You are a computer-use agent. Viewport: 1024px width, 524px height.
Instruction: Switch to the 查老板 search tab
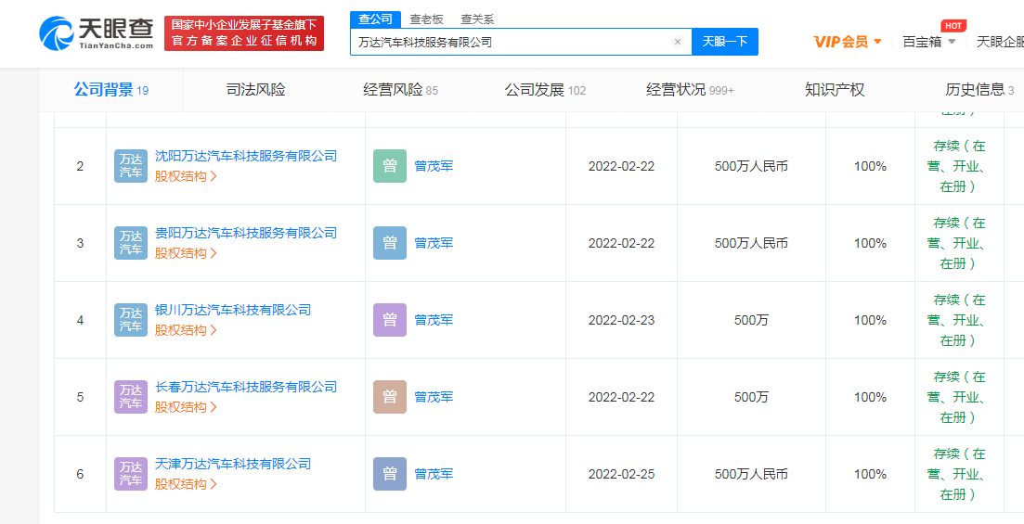[x=426, y=19]
